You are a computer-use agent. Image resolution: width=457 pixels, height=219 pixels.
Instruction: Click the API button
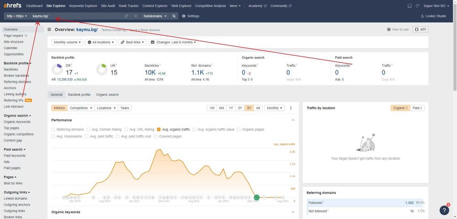[420, 29]
